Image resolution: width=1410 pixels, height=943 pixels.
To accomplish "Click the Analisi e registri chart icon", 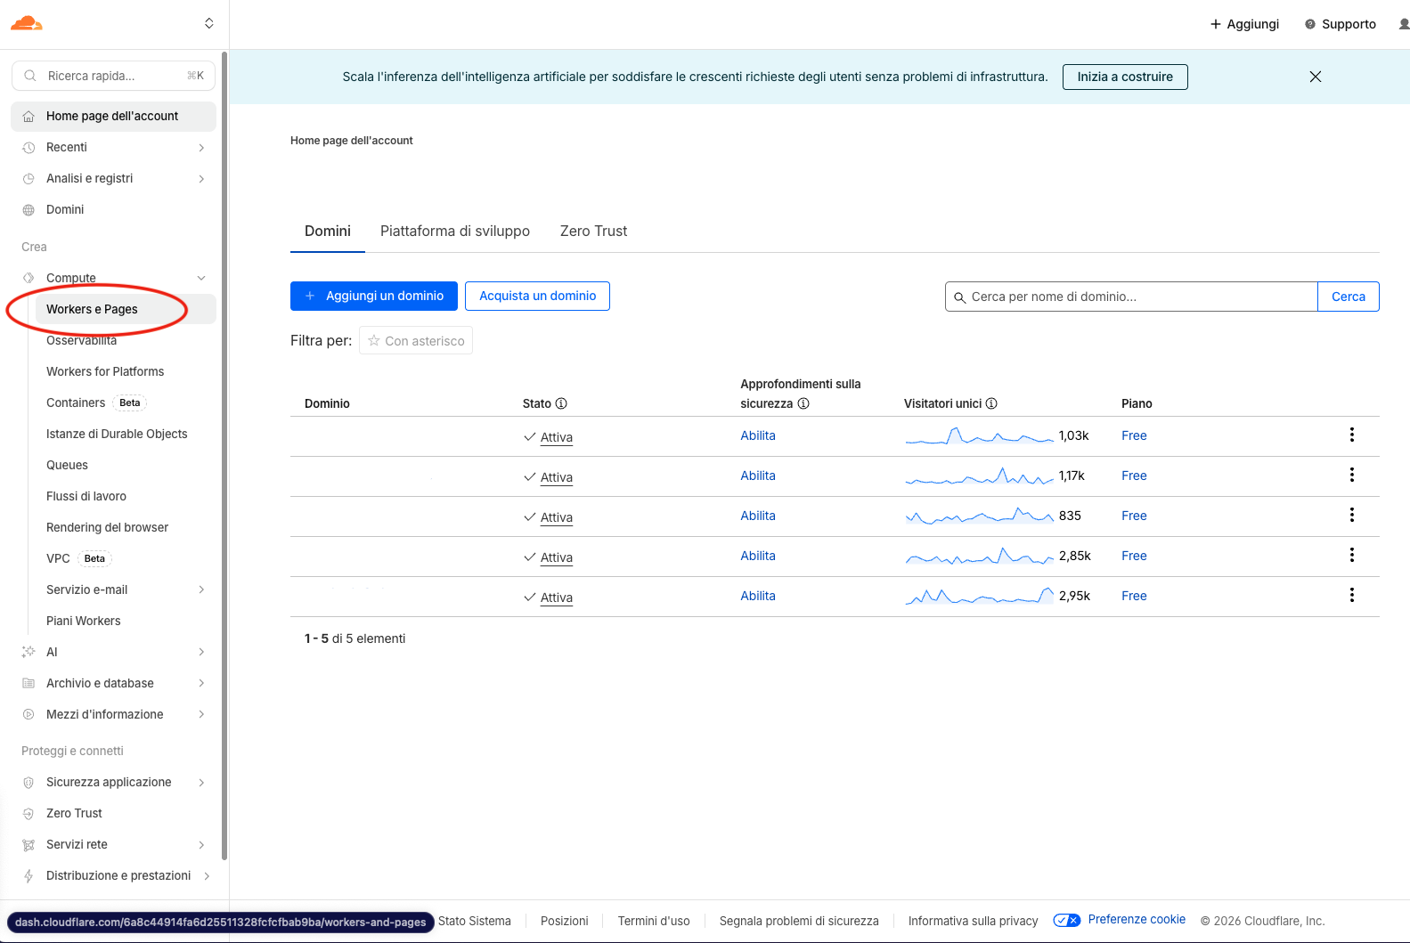I will pyautogui.click(x=29, y=179).
